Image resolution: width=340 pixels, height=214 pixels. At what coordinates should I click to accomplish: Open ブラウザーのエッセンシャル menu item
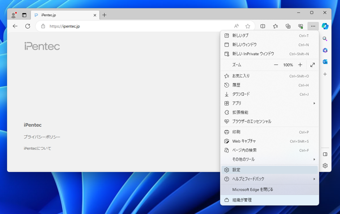coord(269,122)
